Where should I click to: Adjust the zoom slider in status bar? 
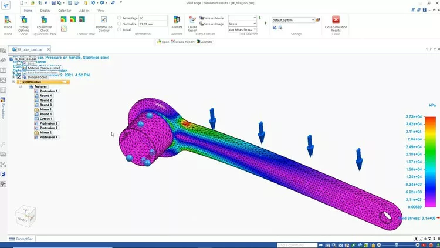click(x=396, y=245)
